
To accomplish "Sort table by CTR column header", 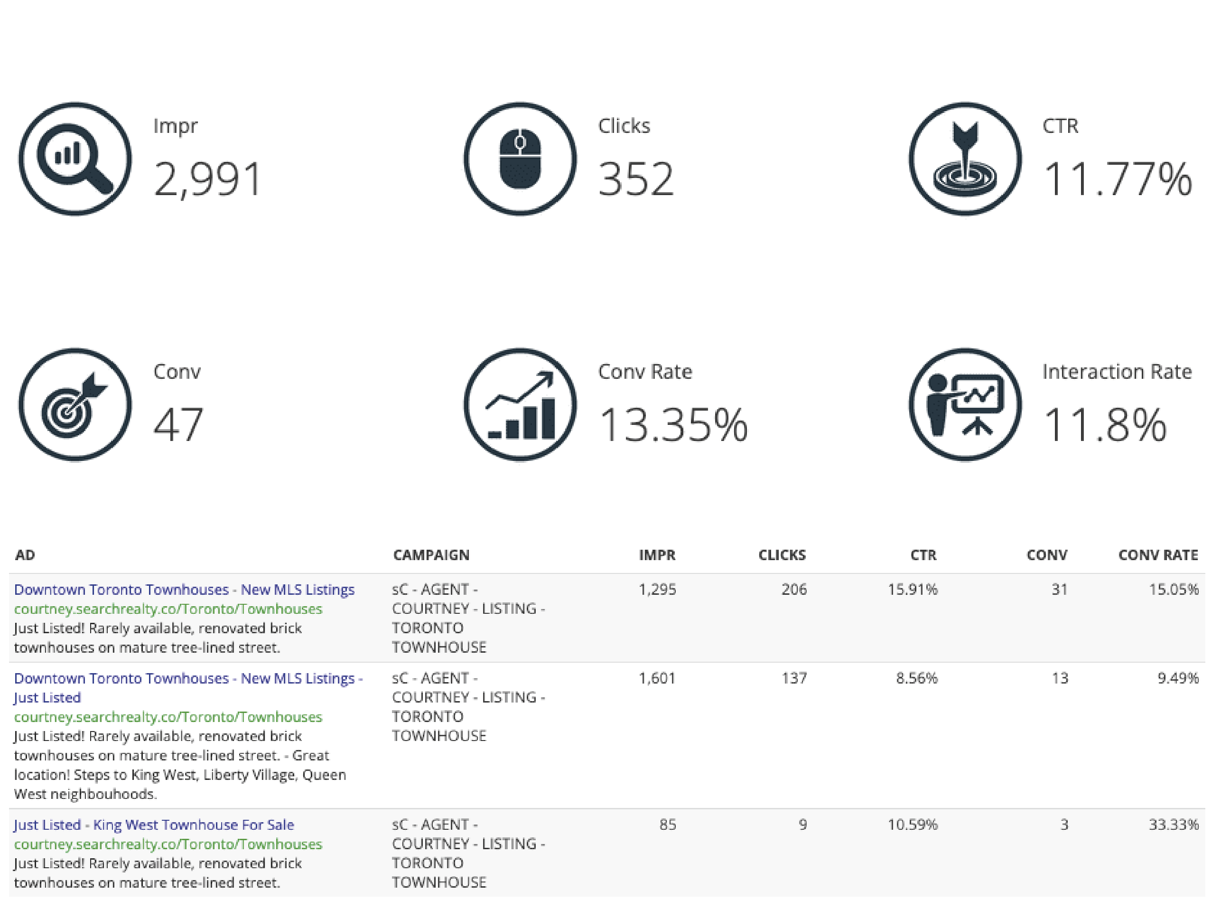I will 923,554.
